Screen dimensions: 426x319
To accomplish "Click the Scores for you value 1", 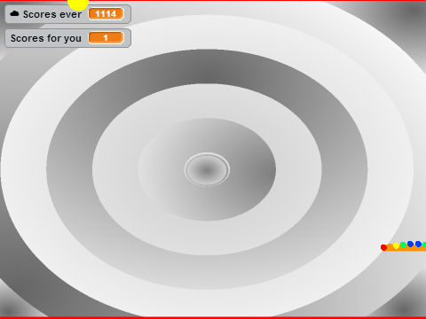I will tap(106, 38).
